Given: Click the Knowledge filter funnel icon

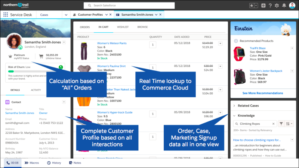Looking at the screenshot, I should 281,124.
